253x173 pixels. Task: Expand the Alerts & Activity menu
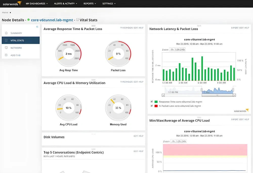click(x=66, y=4)
